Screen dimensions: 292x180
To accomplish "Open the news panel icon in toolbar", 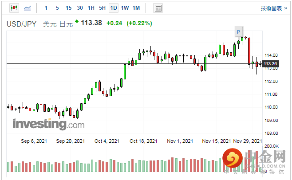I will (158, 8).
